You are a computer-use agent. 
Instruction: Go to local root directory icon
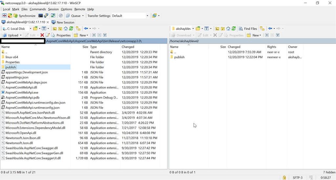[60, 28]
